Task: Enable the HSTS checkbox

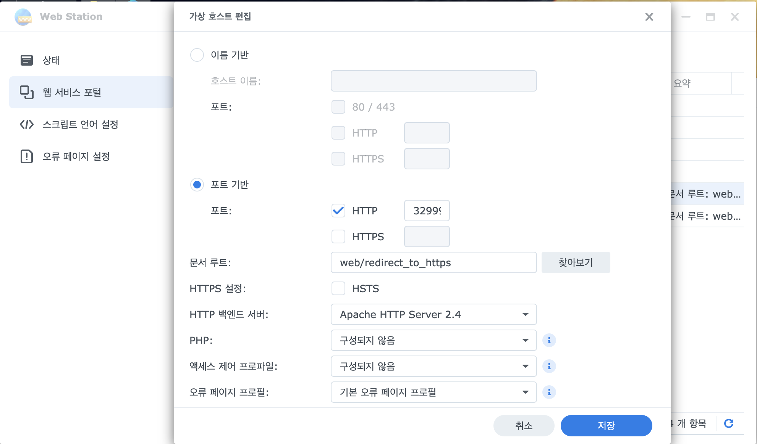Action: click(338, 288)
